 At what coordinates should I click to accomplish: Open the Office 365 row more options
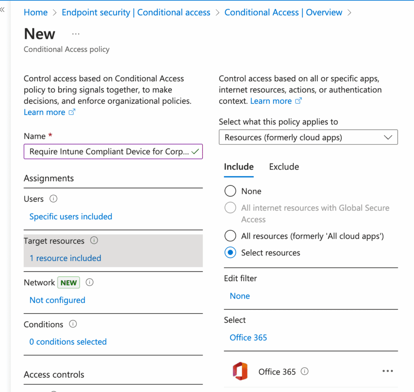tap(387, 371)
